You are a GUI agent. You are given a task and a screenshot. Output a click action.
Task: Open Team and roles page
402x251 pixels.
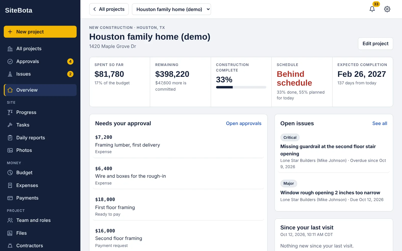pos(40,220)
